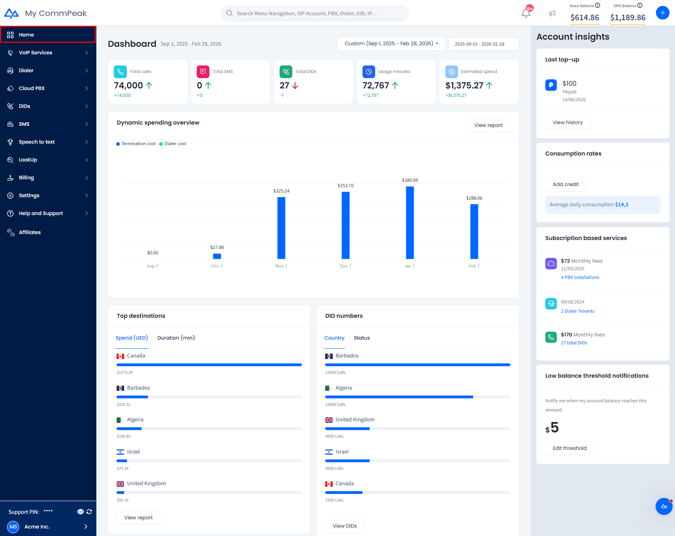Open the floating chat support bubble
The height and width of the screenshot is (536, 675).
click(x=664, y=506)
